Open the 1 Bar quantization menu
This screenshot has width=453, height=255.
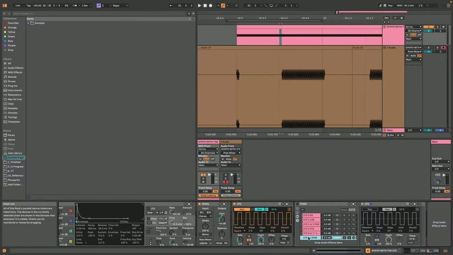[87, 6]
